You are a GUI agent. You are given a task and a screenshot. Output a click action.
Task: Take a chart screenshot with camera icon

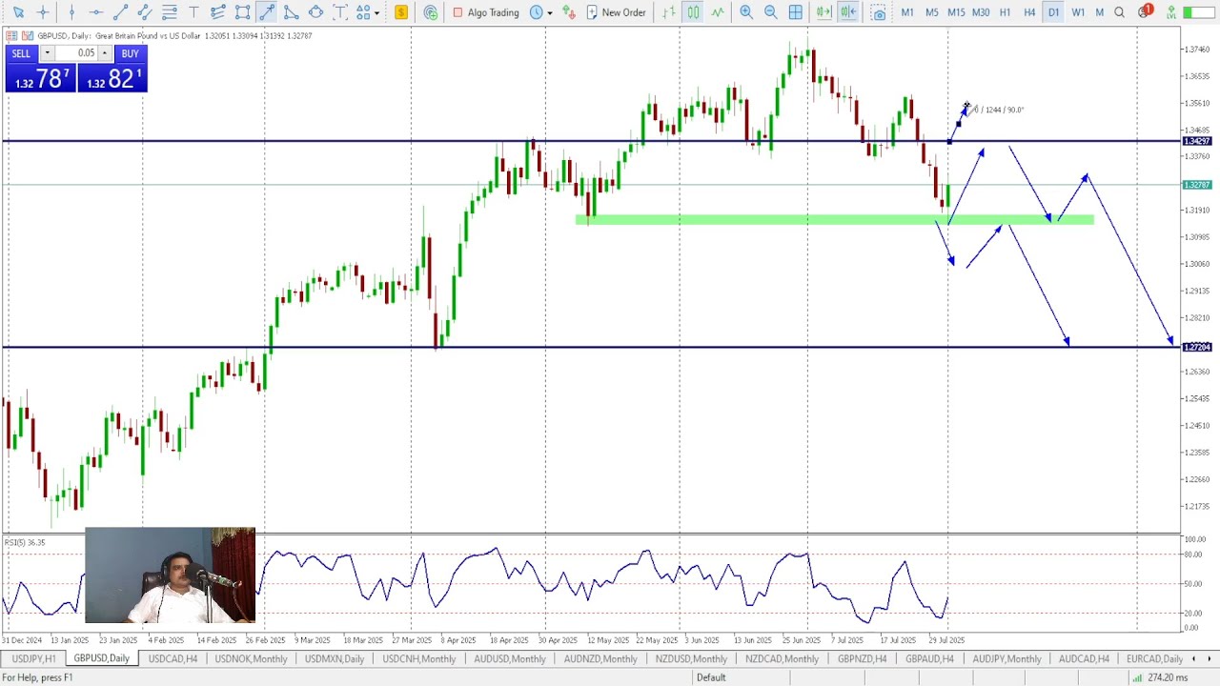879,12
